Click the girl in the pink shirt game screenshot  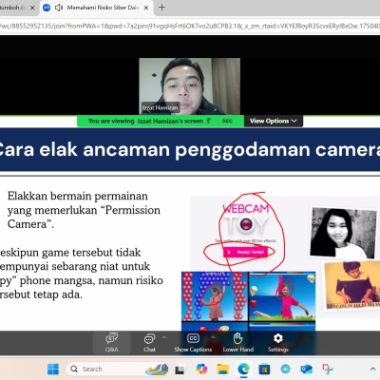pos(282,296)
